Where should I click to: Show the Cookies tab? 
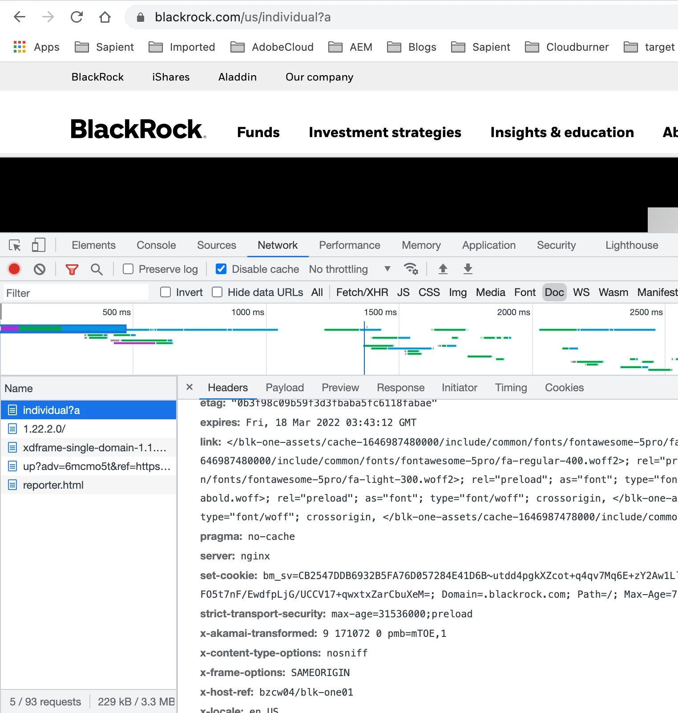(x=564, y=388)
